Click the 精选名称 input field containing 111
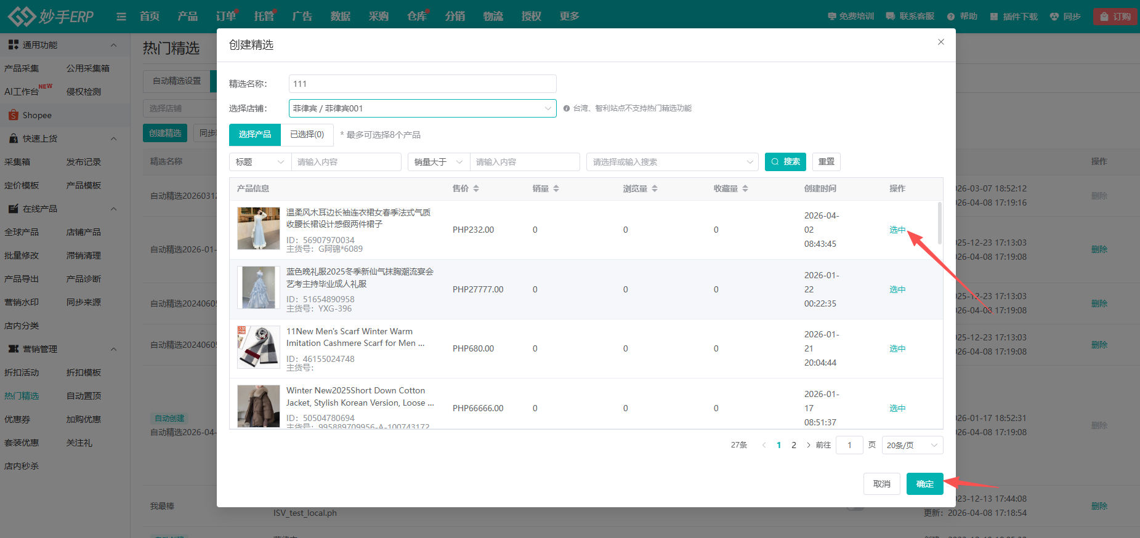The image size is (1140, 538). 422,84
